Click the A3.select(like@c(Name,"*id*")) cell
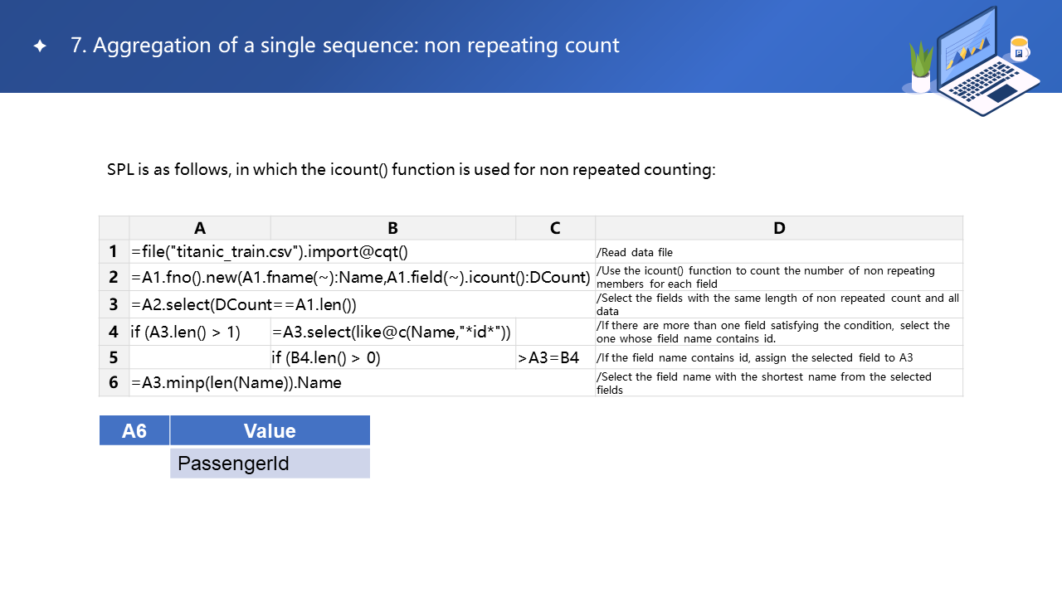The height and width of the screenshot is (597, 1062). pos(392,332)
